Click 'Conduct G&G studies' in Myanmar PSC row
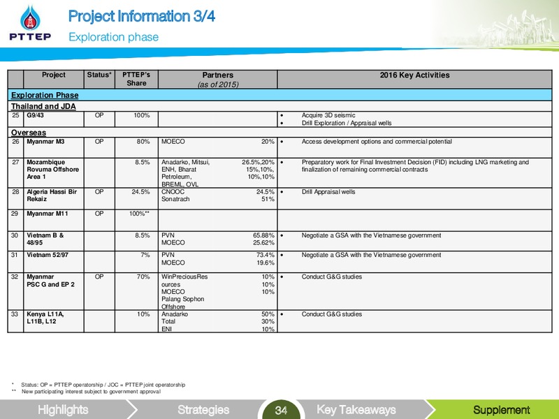This screenshot has width=559, height=419. [331, 277]
